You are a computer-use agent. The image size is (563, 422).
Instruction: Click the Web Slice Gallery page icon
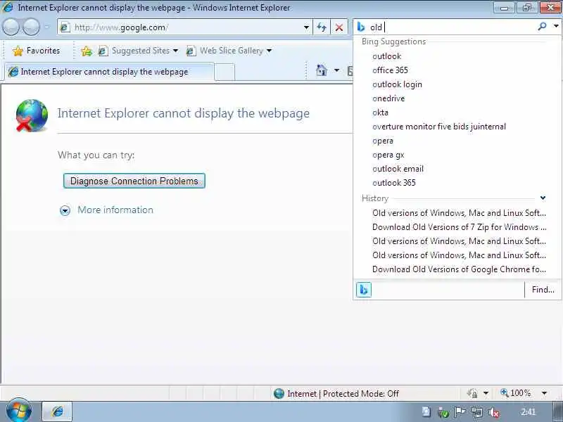(x=191, y=51)
